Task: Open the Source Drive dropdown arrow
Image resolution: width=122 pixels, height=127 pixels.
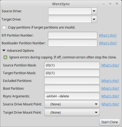Action: point(94,11)
